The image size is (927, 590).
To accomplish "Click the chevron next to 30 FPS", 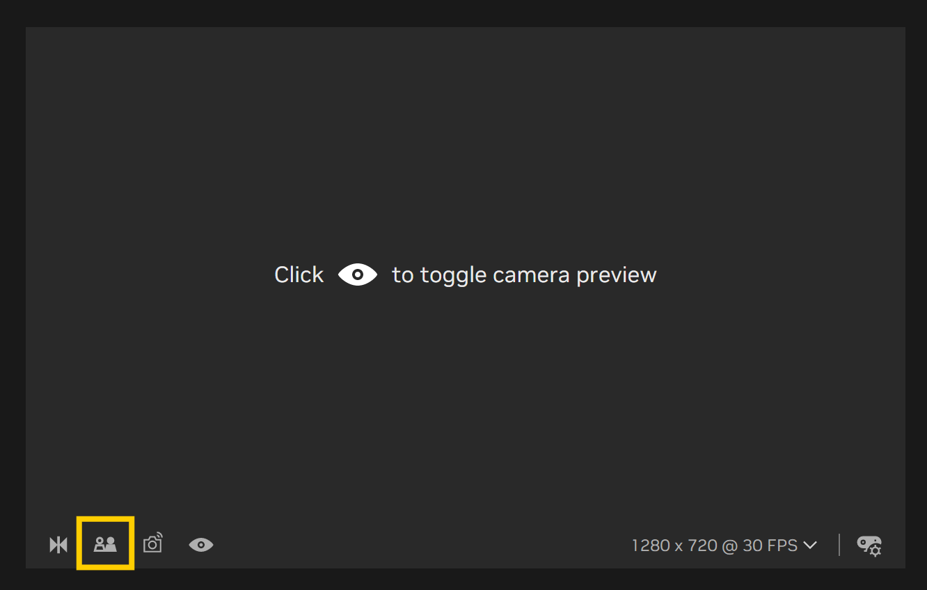I will 811,545.
